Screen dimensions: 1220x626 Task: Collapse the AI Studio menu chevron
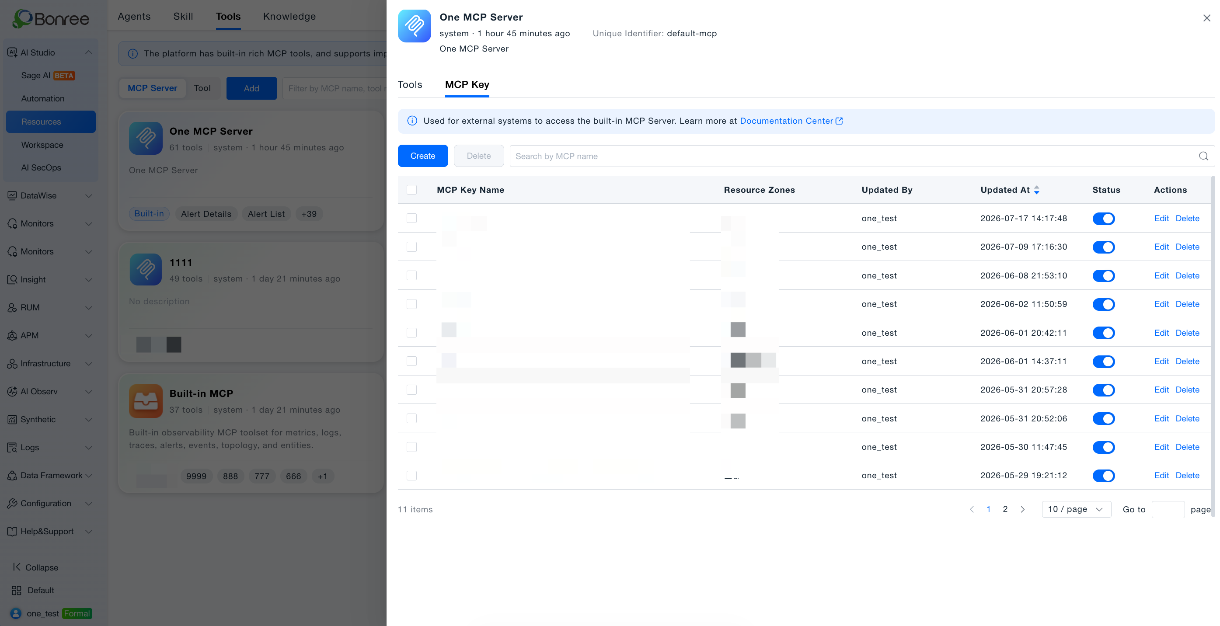pos(89,52)
